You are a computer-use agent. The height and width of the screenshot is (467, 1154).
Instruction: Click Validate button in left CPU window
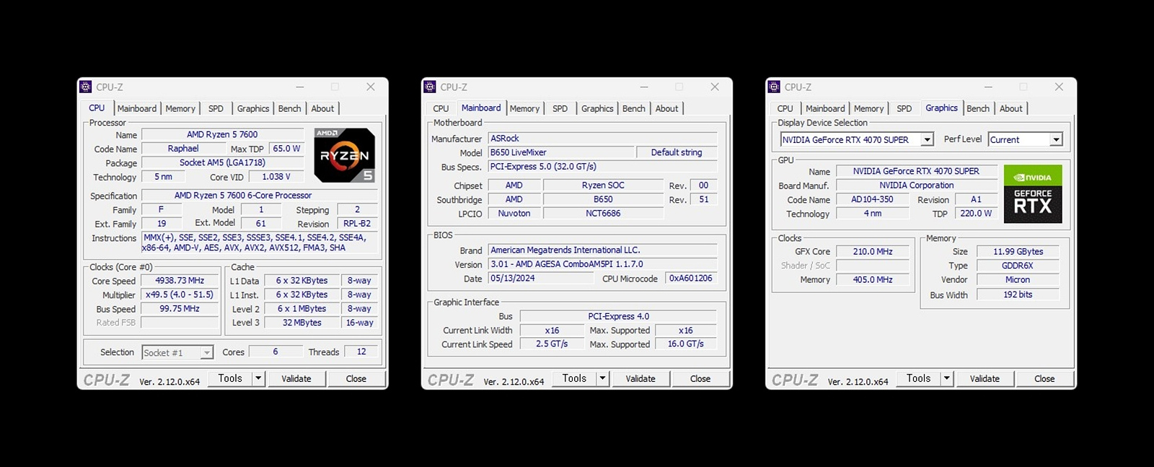pos(296,378)
